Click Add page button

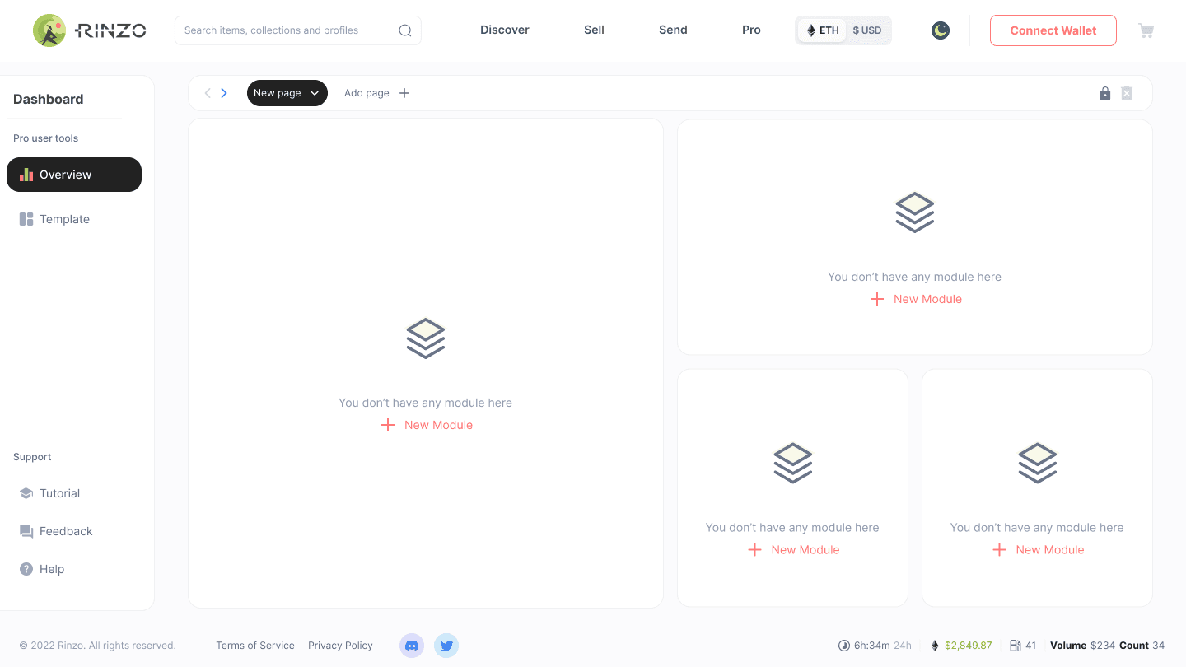tap(376, 93)
